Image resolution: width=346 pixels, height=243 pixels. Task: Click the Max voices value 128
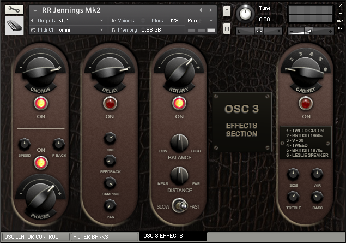tap(174, 21)
